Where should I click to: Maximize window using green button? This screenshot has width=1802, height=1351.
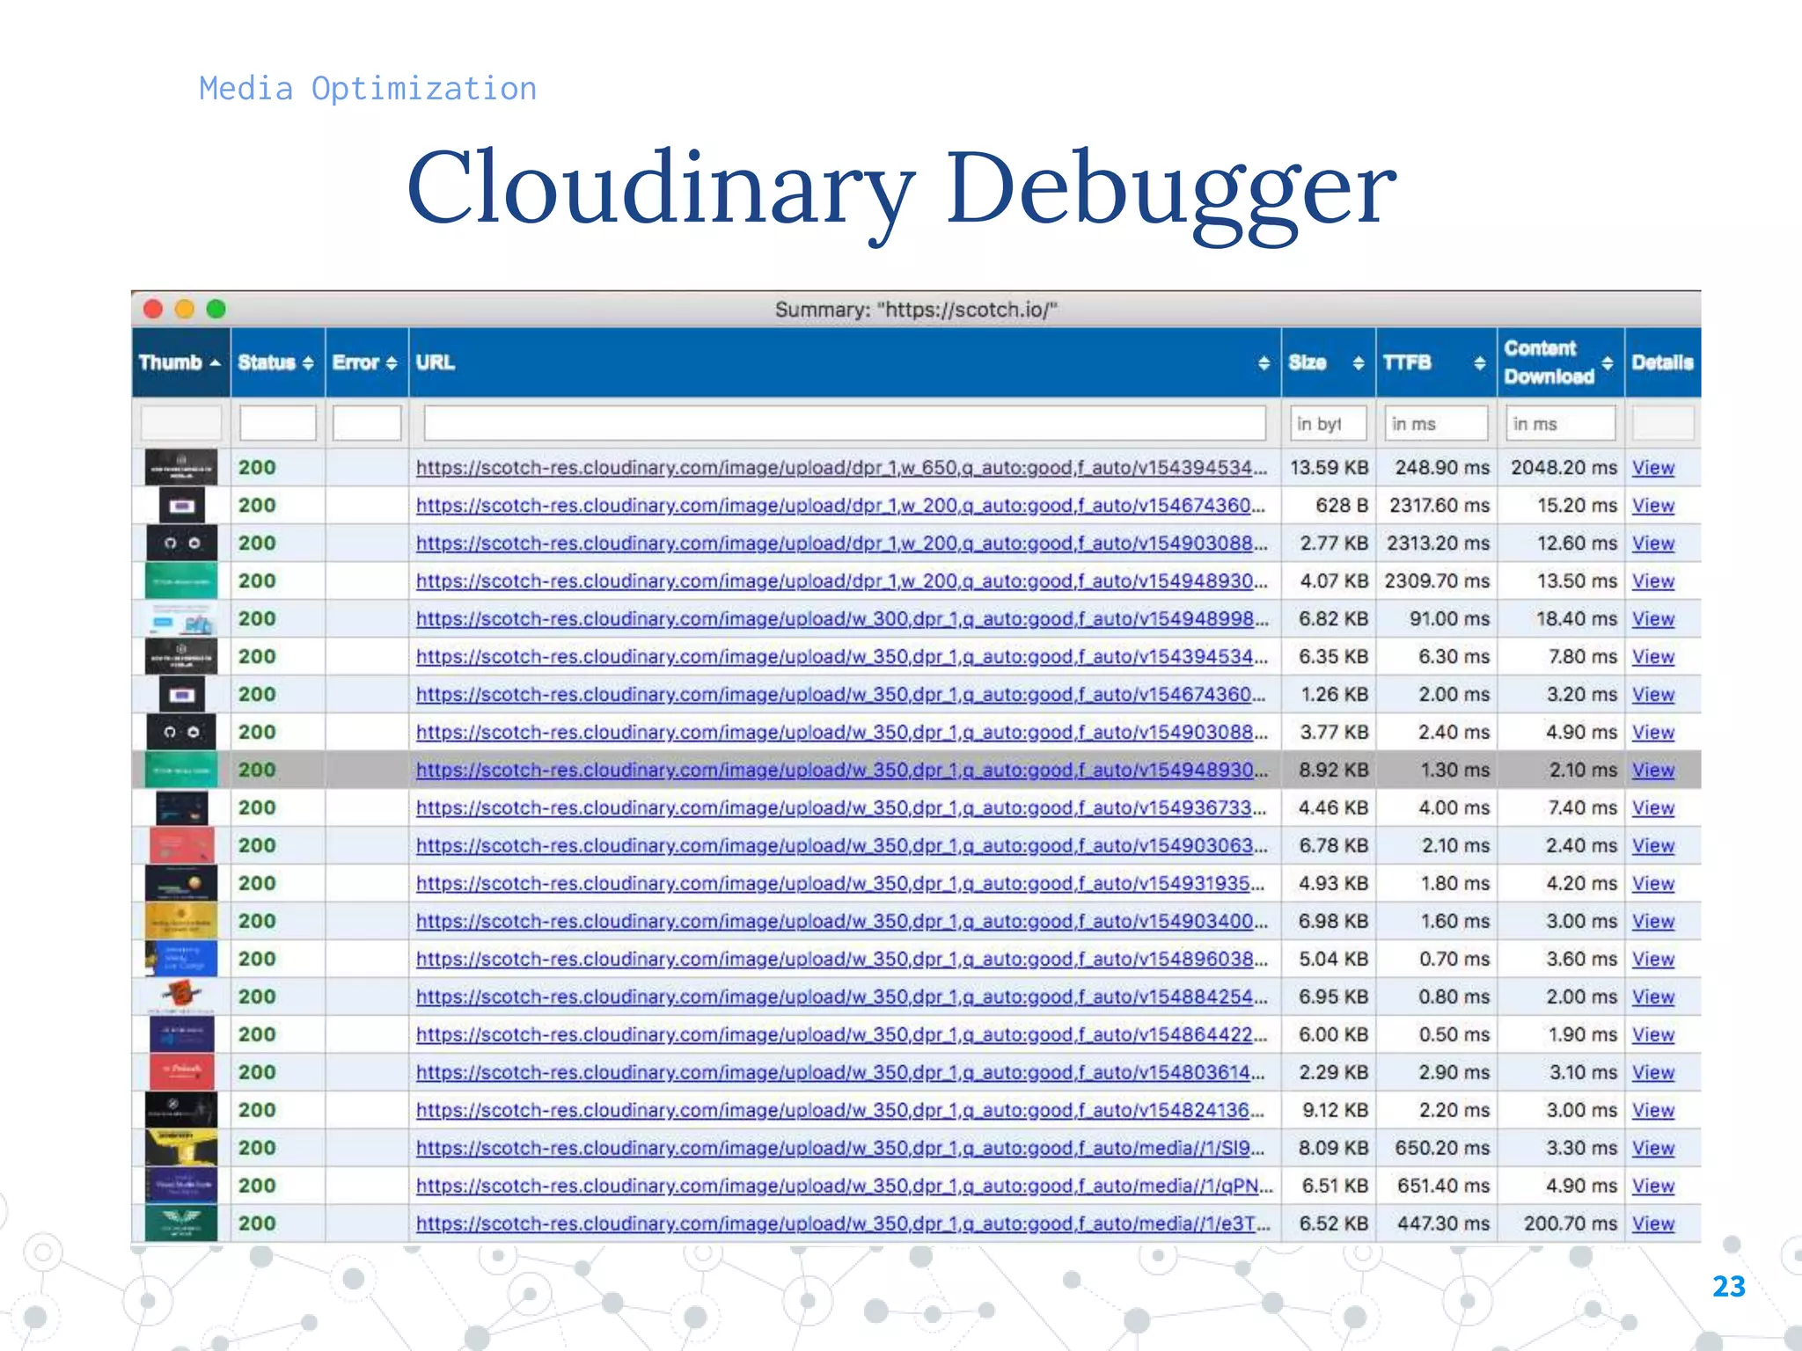click(216, 309)
